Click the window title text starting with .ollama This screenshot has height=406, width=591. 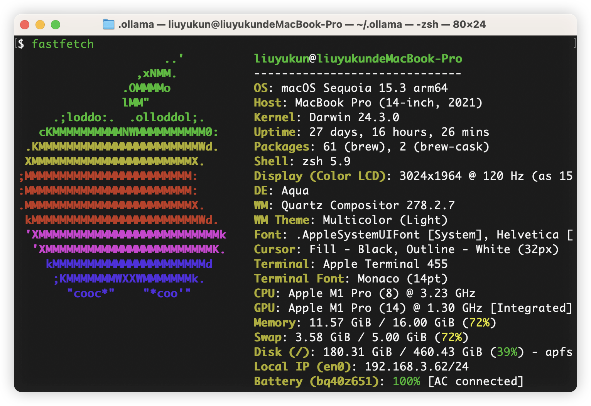[x=302, y=24]
